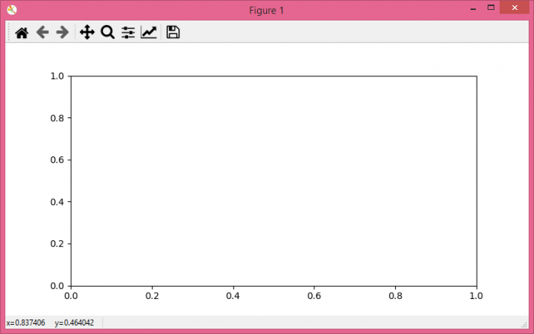Go back to previous view arrow
The height and width of the screenshot is (334, 534).
tap(43, 32)
